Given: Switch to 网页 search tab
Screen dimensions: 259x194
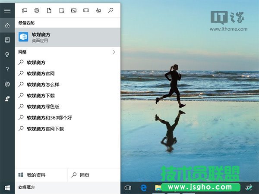Looking at the screenshot, I should pyautogui.click(x=94, y=175).
